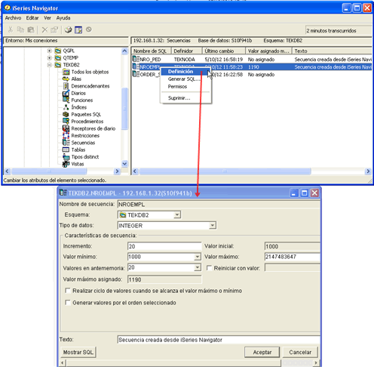Select the Tipos distinct icon
The width and height of the screenshot is (374, 367).
(x=66, y=157)
